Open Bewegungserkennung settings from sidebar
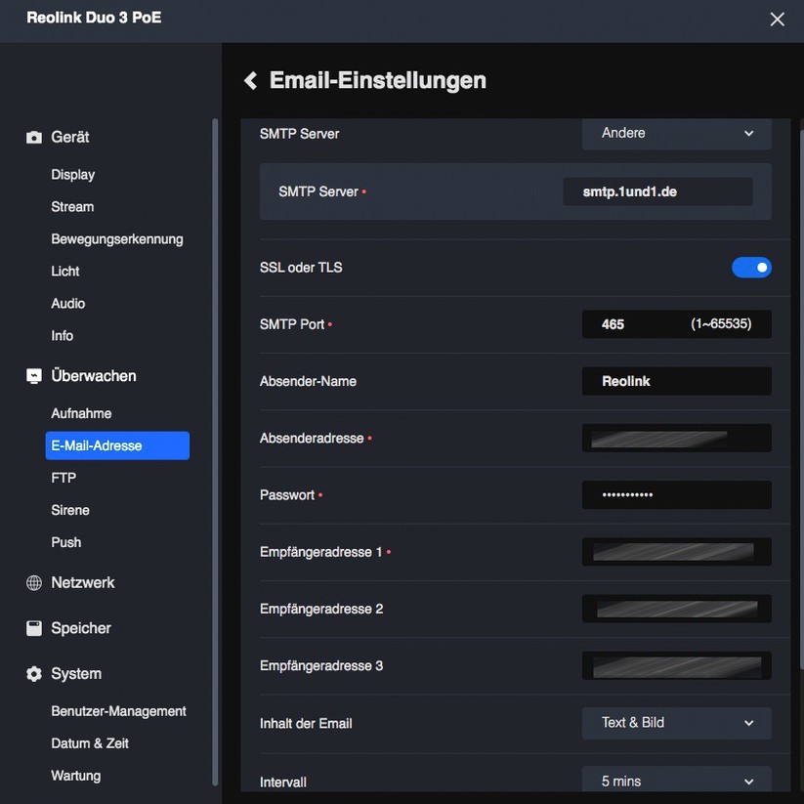The height and width of the screenshot is (804, 804). 117,238
